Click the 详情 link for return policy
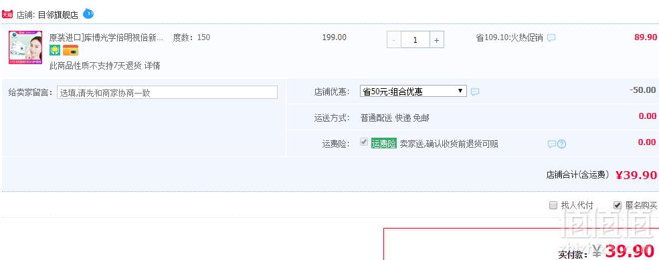 152,66
